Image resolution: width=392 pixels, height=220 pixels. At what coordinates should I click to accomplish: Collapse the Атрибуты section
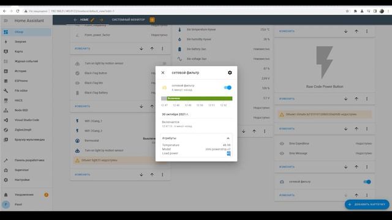228,138
